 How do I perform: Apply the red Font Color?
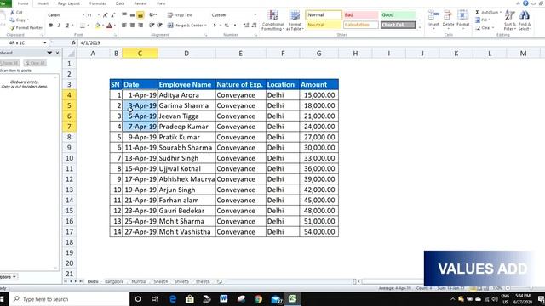(109, 25)
